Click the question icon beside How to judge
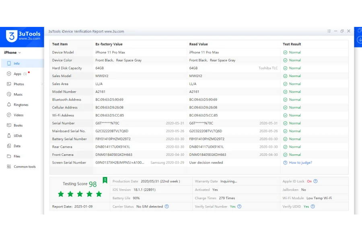 tap(285, 163)
